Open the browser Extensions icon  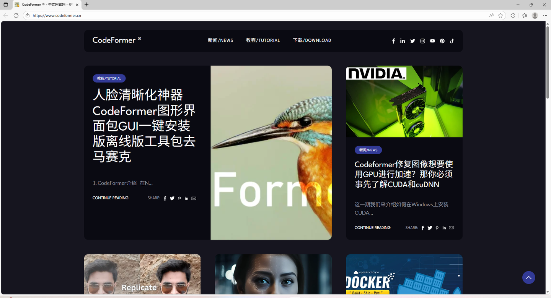[x=513, y=15]
